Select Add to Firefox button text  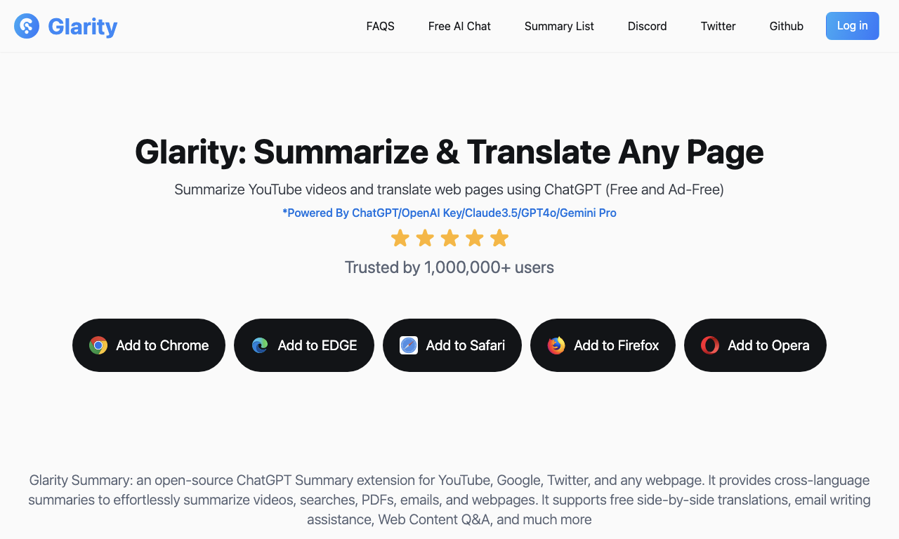pyautogui.click(x=617, y=345)
